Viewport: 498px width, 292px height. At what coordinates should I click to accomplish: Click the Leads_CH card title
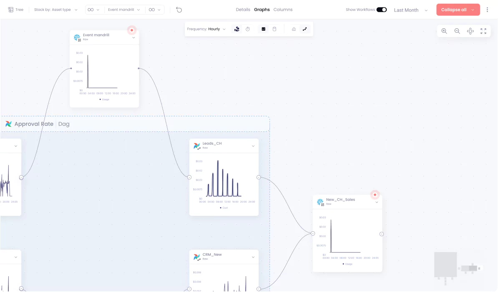pyautogui.click(x=212, y=144)
